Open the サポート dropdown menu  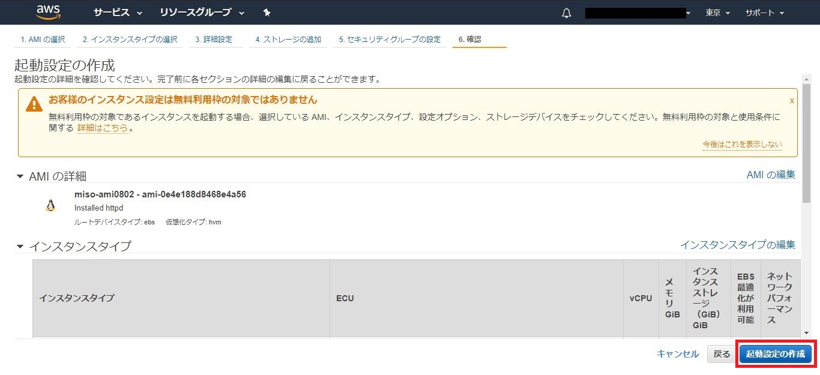point(764,13)
